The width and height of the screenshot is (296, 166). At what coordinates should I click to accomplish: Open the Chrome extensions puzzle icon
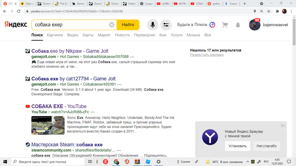(x=277, y=11)
